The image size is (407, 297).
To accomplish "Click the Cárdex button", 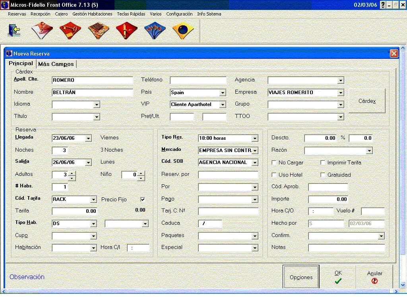I will [367, 101].
